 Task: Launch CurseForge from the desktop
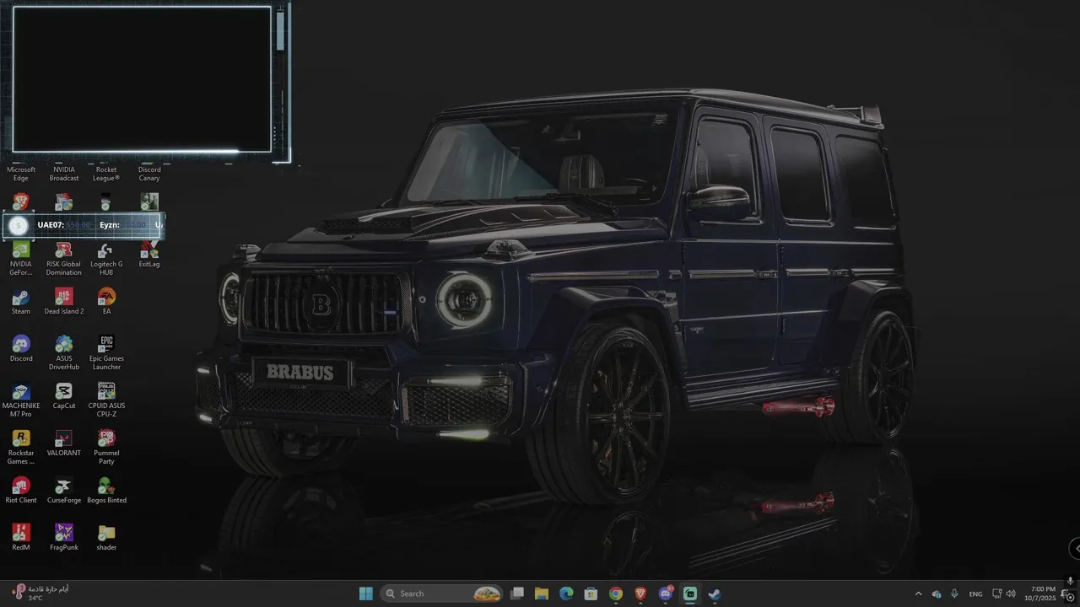click(x=64, y=490)
